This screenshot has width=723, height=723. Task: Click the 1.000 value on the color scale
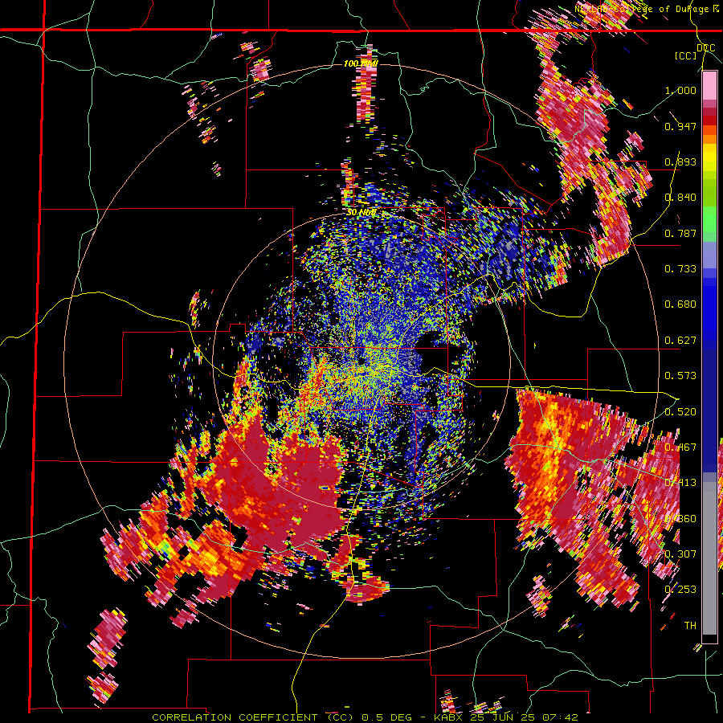tap(680, 90)
